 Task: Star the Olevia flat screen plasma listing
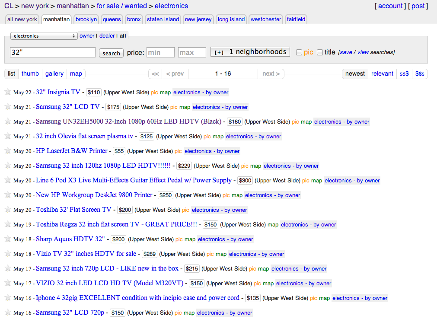[x=8, y=136]
